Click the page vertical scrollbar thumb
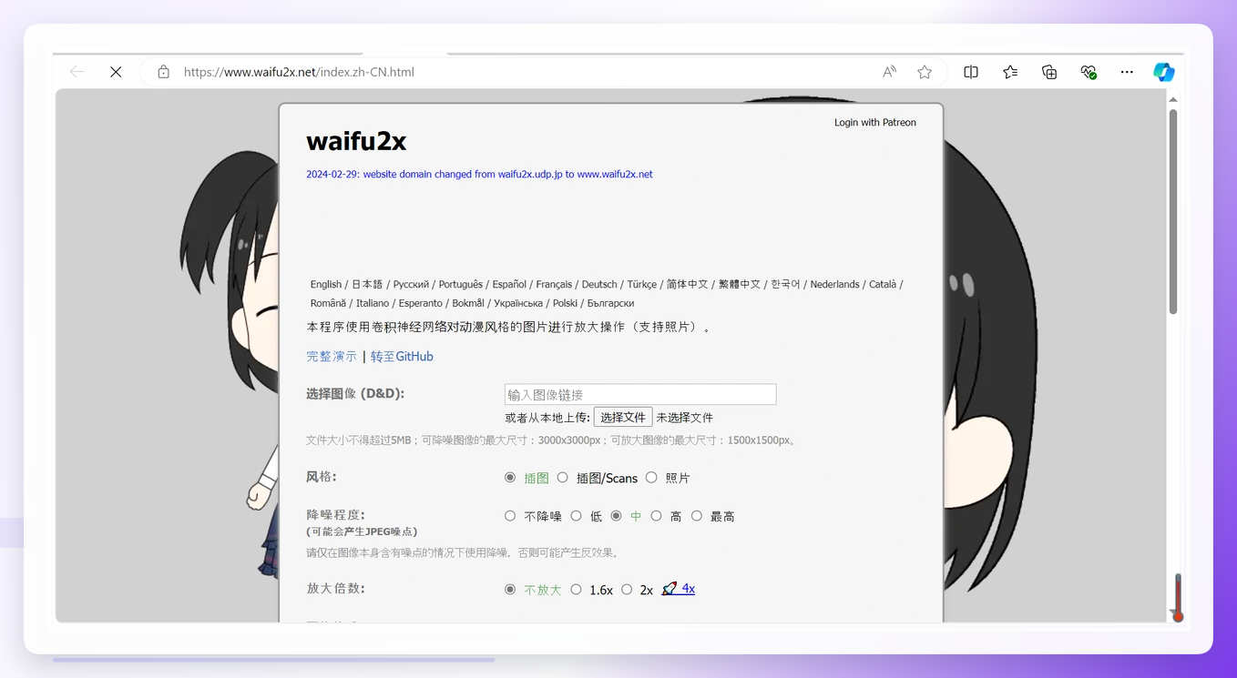 tap(1173, 211)
